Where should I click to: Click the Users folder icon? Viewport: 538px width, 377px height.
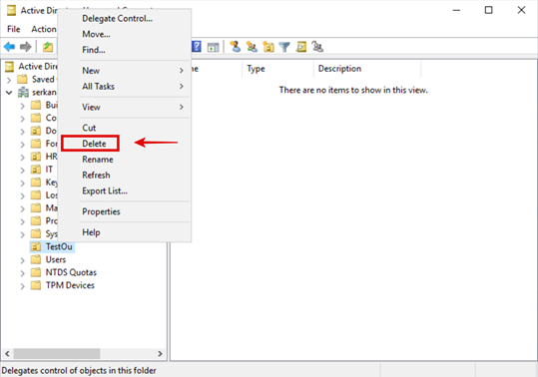click(36, 259)
